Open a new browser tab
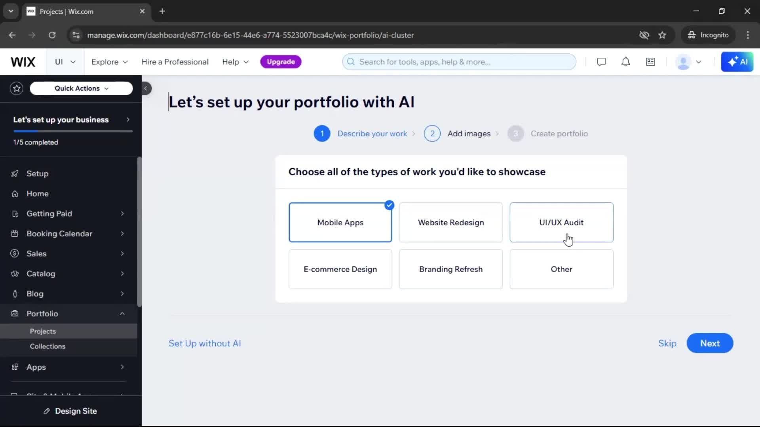The width and height of the screenshot is (760, 427). point(162,11)
